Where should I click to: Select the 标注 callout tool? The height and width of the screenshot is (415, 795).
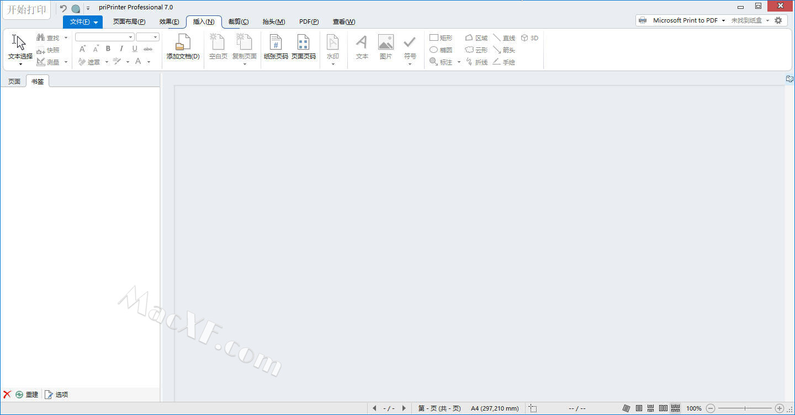441,62
